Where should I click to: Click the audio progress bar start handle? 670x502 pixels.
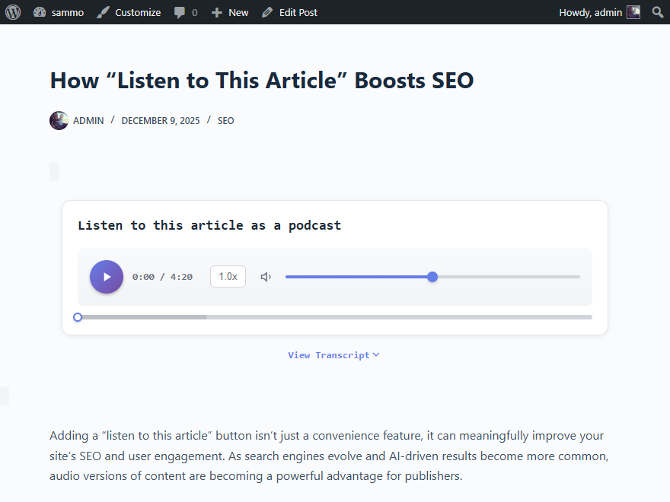[x=78, y=317]
